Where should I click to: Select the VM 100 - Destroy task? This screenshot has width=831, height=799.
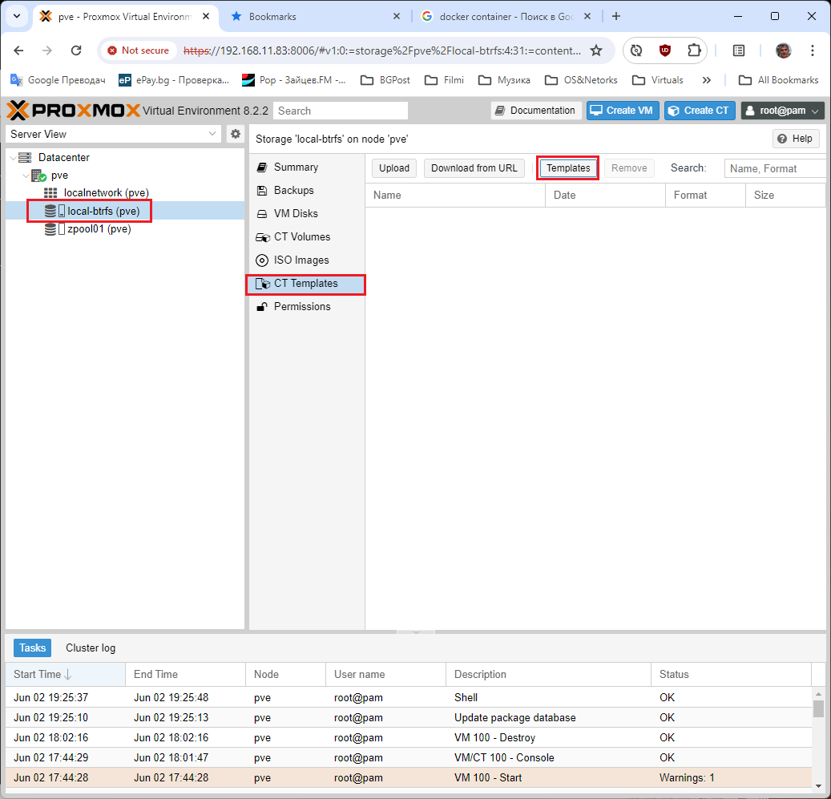coord(409,737)
